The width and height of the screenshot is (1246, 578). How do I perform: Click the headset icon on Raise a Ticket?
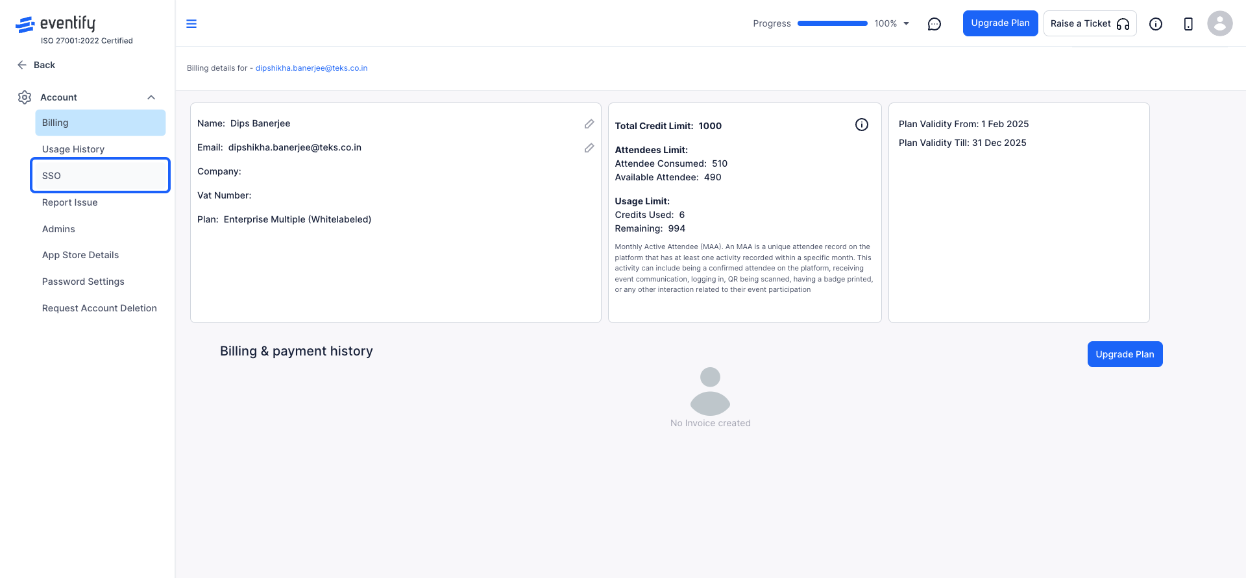click(x=1123, y=24)
